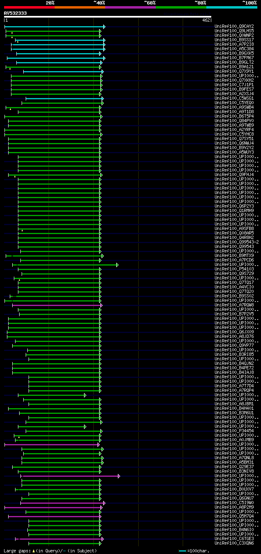Viewport: 261px width, 554px height.
Task: Click the UniRef100_A9SWB4 label
Action: tap(234, 107)
